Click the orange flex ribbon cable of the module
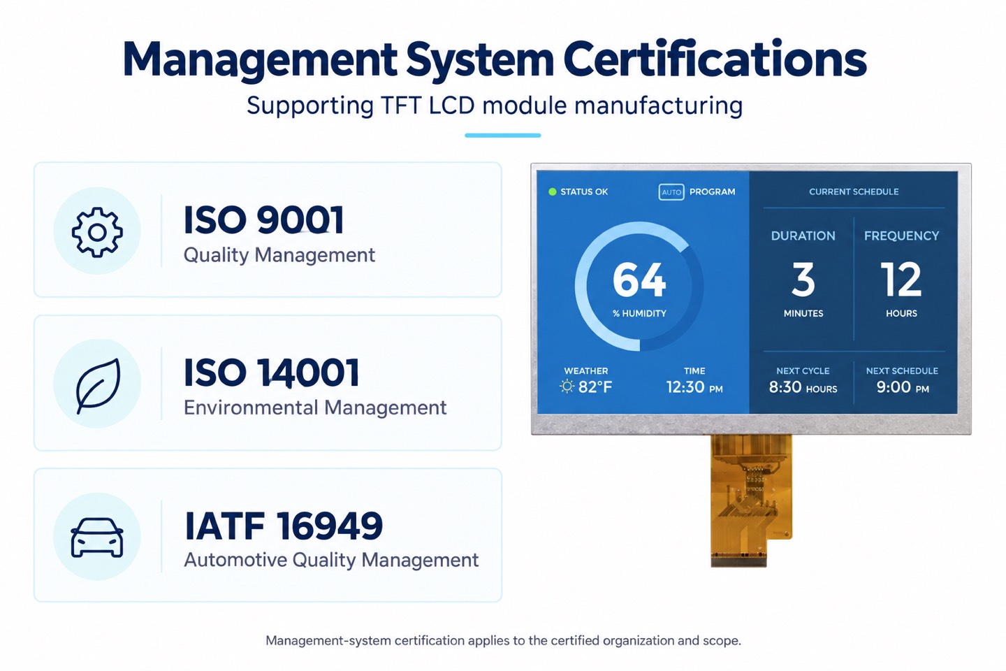The image size is (1006, 671). click(x=751, y=500)
